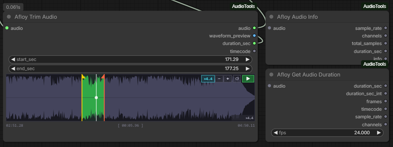Collapse the Afloy Audio Info node
Viewport: 393px width, 147px height.
click(x=271, y=17)
